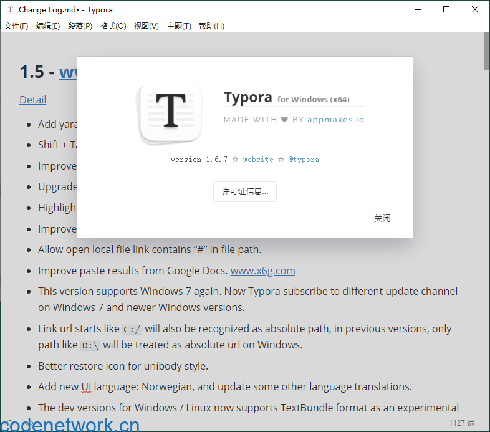Open the 格式(O) menu
Screen dimensions: 490x432
tap(113, 26)
